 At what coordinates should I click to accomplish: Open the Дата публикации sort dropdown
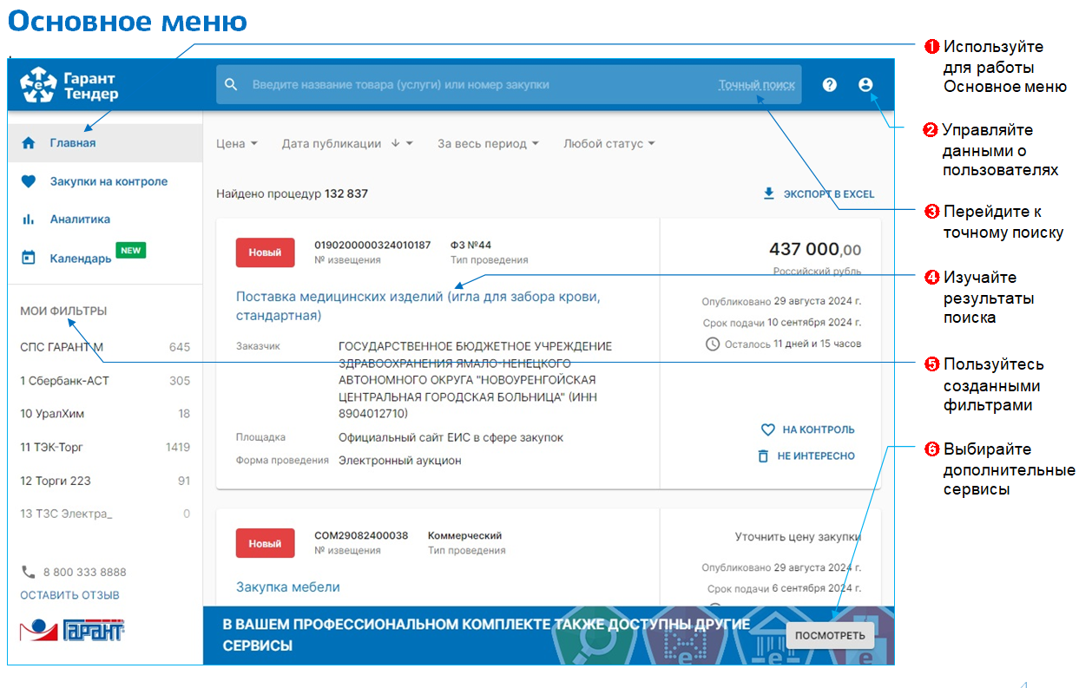pyautogui.click(x=346, y=144)
